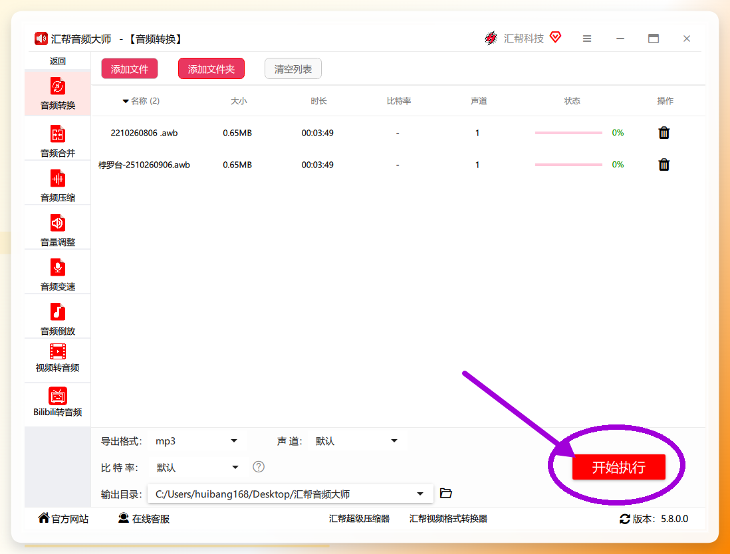The width and height of the screenshot is (730, 554).
Task: Click the 大小 column header
Action: (x=239, y=101)
